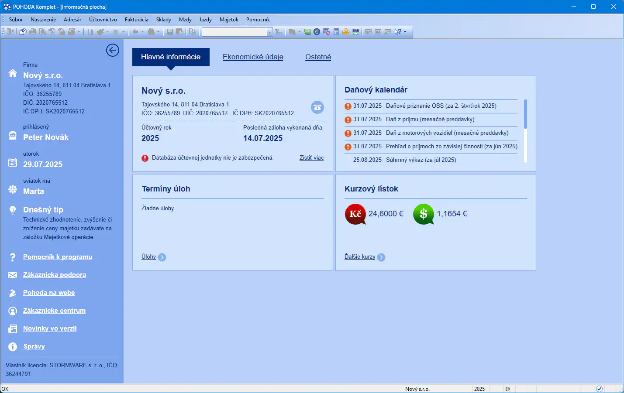Click the back arrow to collapse sidebar
Viewport: 624px width, 393px height.
(112, 50)
